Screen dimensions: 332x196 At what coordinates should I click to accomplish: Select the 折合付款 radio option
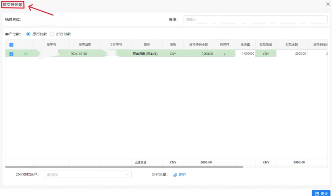click(x=52, y=34)
